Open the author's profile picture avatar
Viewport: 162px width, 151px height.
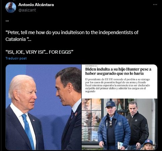click(11, 7)
